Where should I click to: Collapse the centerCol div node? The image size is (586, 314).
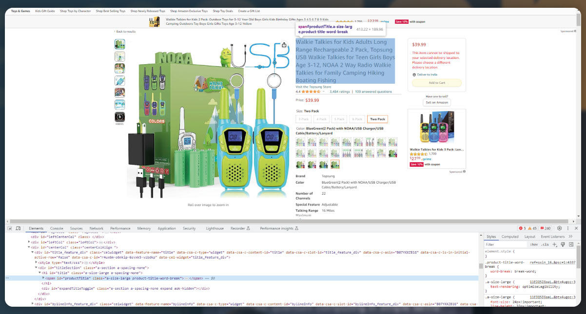tap(29, 247)
